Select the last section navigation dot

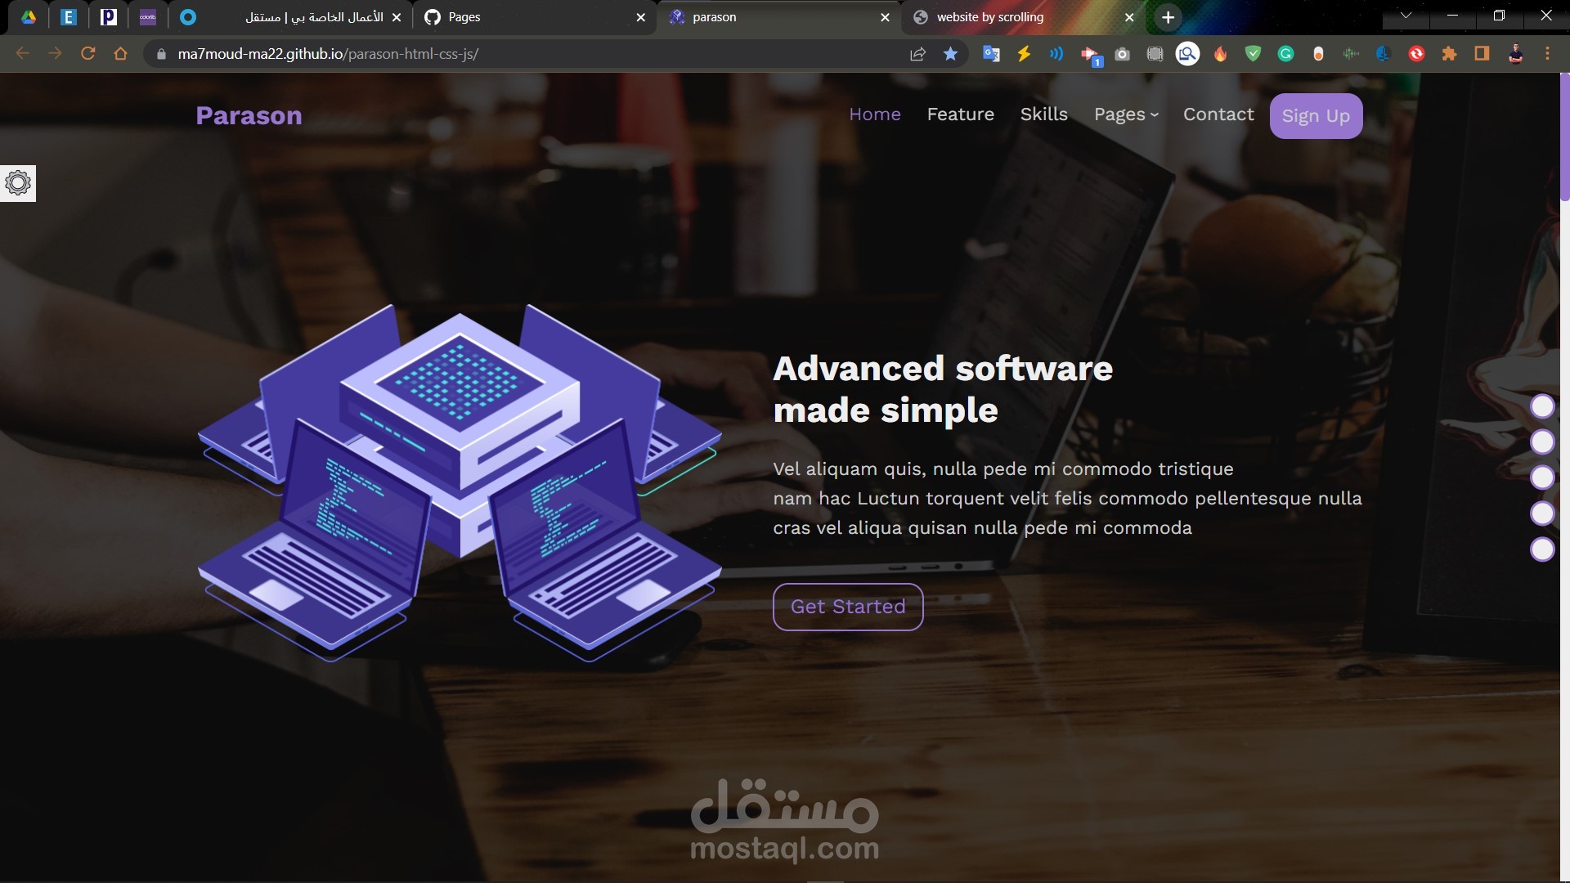click(x=1542, y=549)
